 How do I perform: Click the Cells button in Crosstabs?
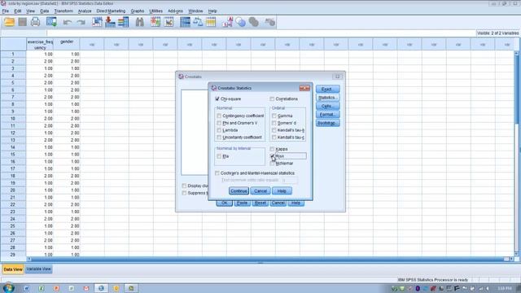click(327, 106)
